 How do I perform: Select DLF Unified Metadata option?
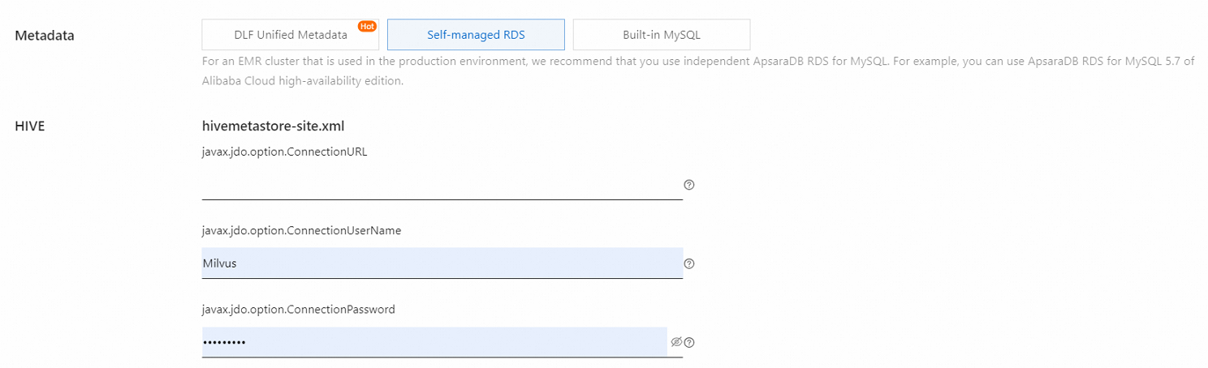tap(290, 35)
